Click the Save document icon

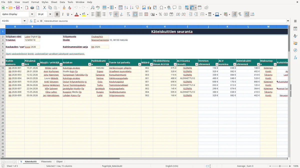click(18, 8)
